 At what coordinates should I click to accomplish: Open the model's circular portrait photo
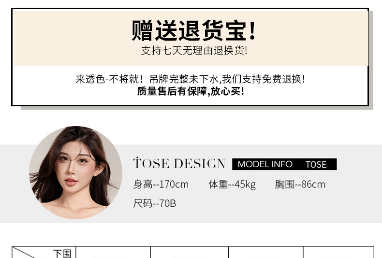[x=75, y=172]
